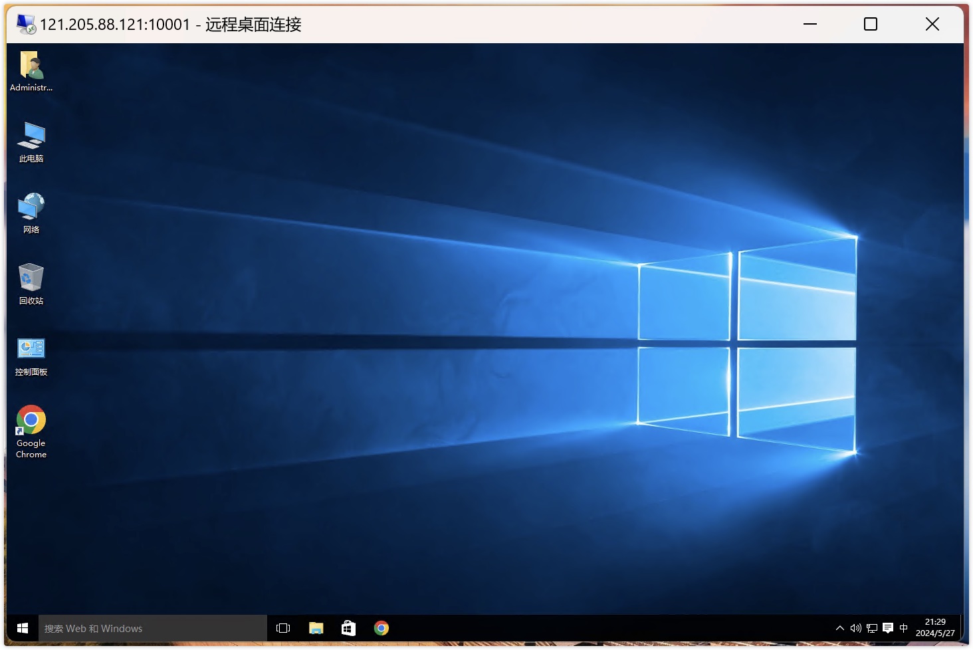
Task: Toggle the 中 input method indicator
Action: [903, 628]
